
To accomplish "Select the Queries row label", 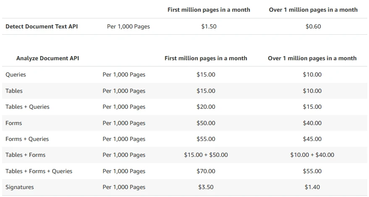I will pos(16,74).
